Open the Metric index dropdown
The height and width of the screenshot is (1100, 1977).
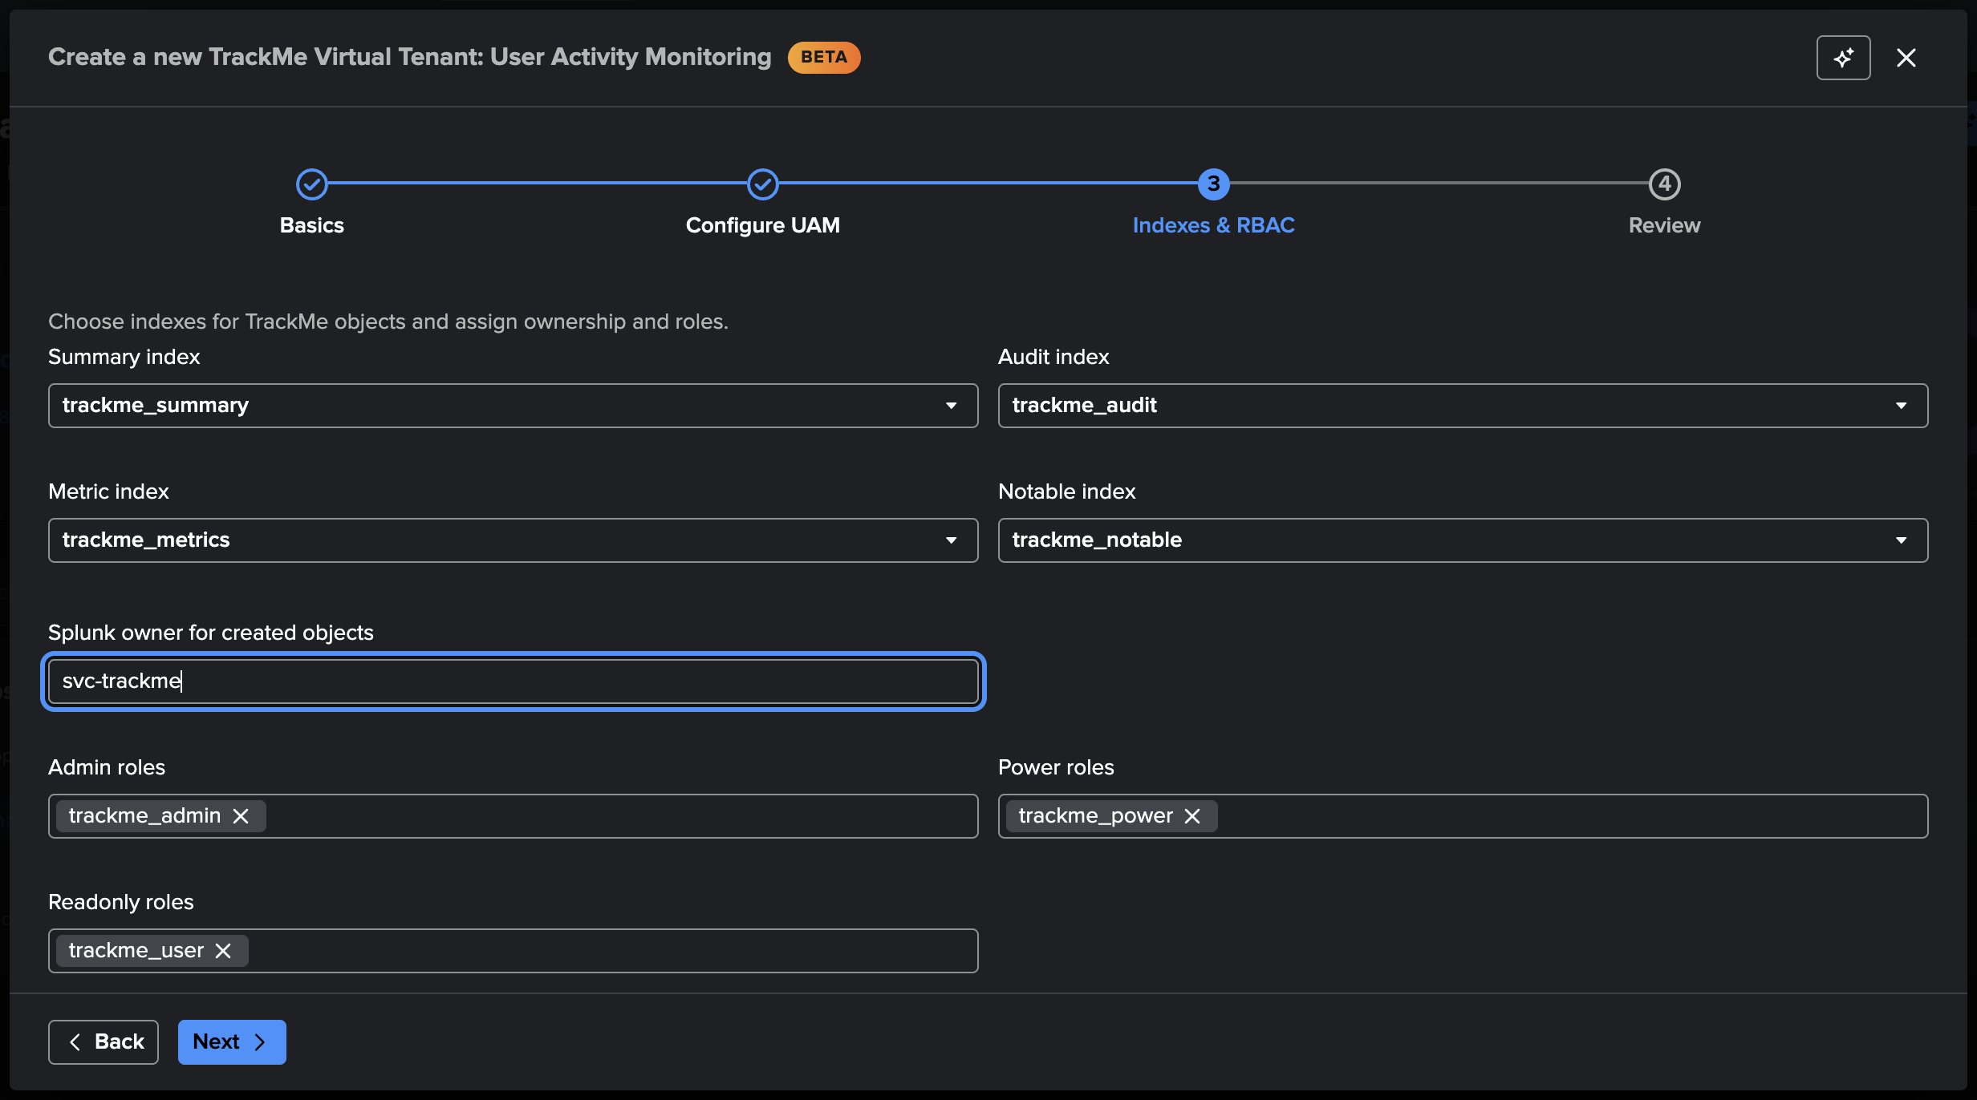click(x=513, y=540)
